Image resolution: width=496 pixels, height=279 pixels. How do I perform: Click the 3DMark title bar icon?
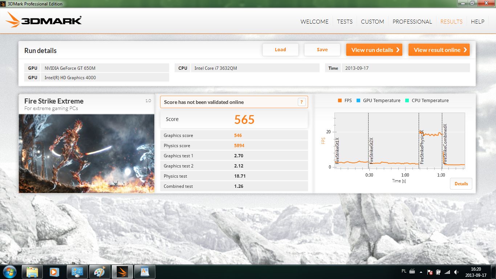4,4
